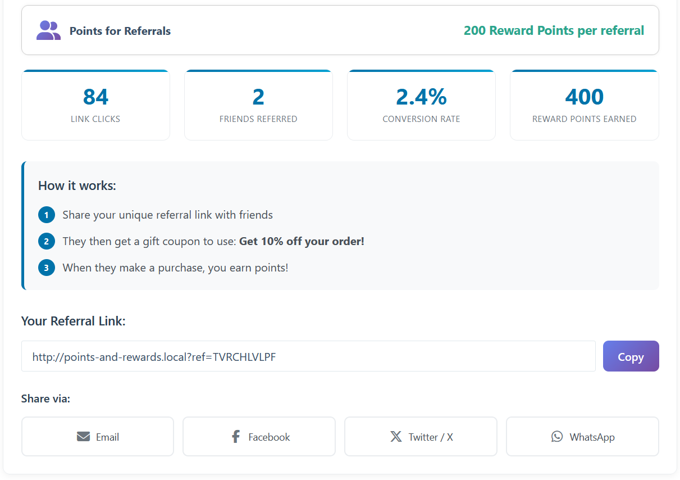Click the referral people icon
This screenshot has width=680, height=480.
pyautogui.click(x=48, y=30)
